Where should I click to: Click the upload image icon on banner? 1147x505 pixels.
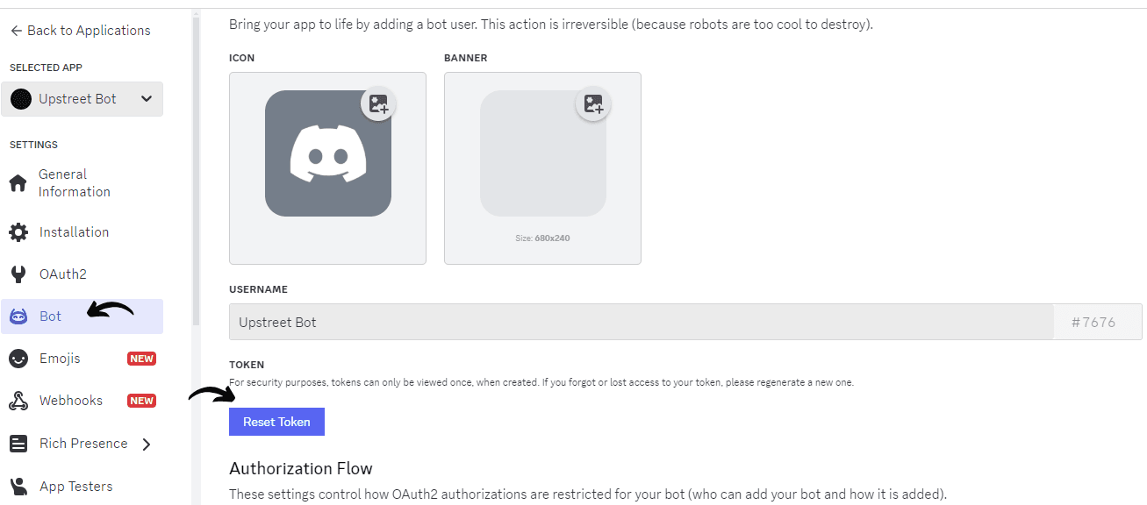(x=593, y=104)
